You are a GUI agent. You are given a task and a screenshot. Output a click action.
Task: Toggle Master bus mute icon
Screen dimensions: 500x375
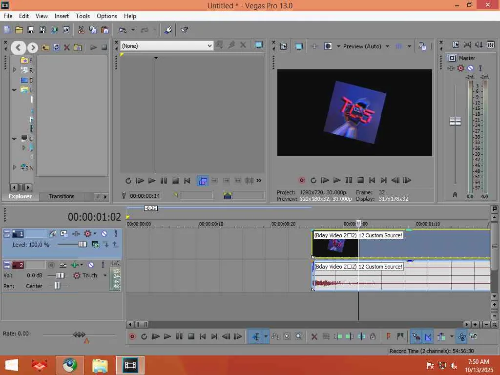470,68
